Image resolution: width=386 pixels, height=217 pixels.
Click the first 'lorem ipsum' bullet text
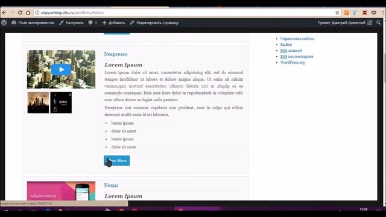click(x=122, y=123)
